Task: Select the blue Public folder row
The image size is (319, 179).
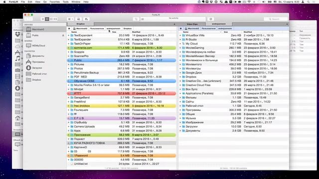Action: (x=122, y=60)
